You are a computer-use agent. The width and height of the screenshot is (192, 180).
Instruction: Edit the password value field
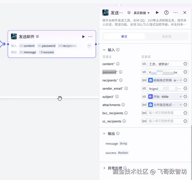pyautogui.click(x=165, y=72)
